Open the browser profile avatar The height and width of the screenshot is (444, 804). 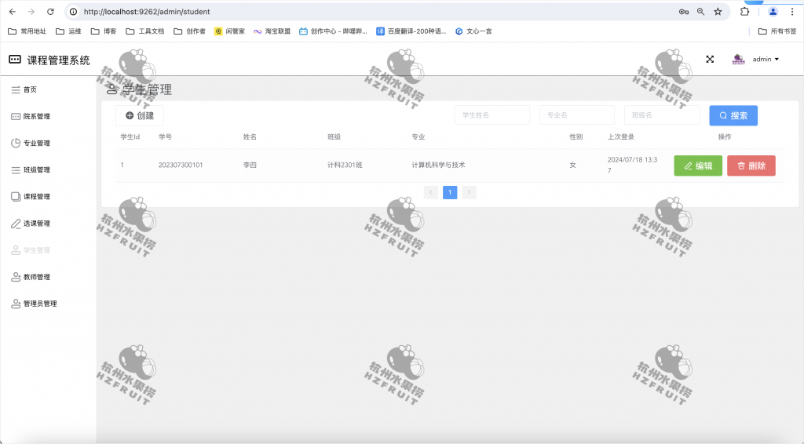point(773,11)
